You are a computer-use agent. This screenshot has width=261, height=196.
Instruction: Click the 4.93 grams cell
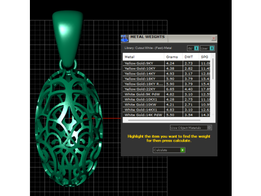pos(173,73)
